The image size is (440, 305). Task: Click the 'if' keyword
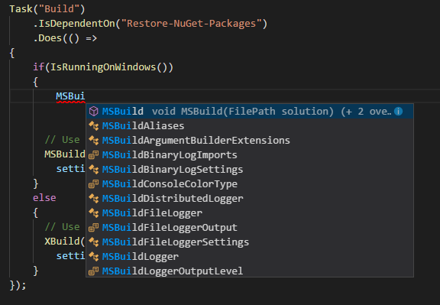39,67
